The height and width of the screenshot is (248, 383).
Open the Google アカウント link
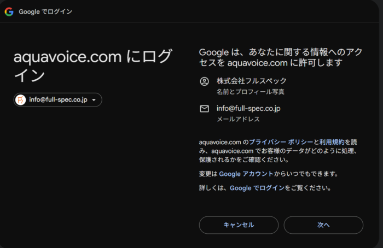(246, 174)
